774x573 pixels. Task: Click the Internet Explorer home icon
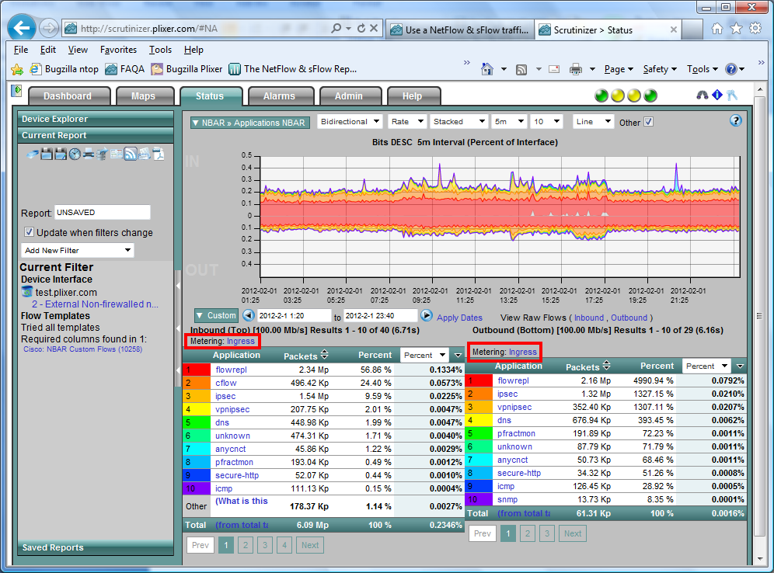pos(716,30)
